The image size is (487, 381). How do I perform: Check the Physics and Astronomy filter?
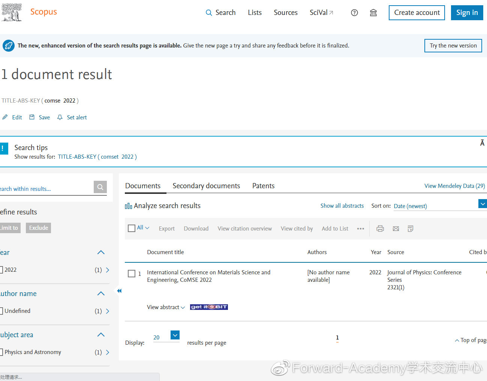point(1,352)
